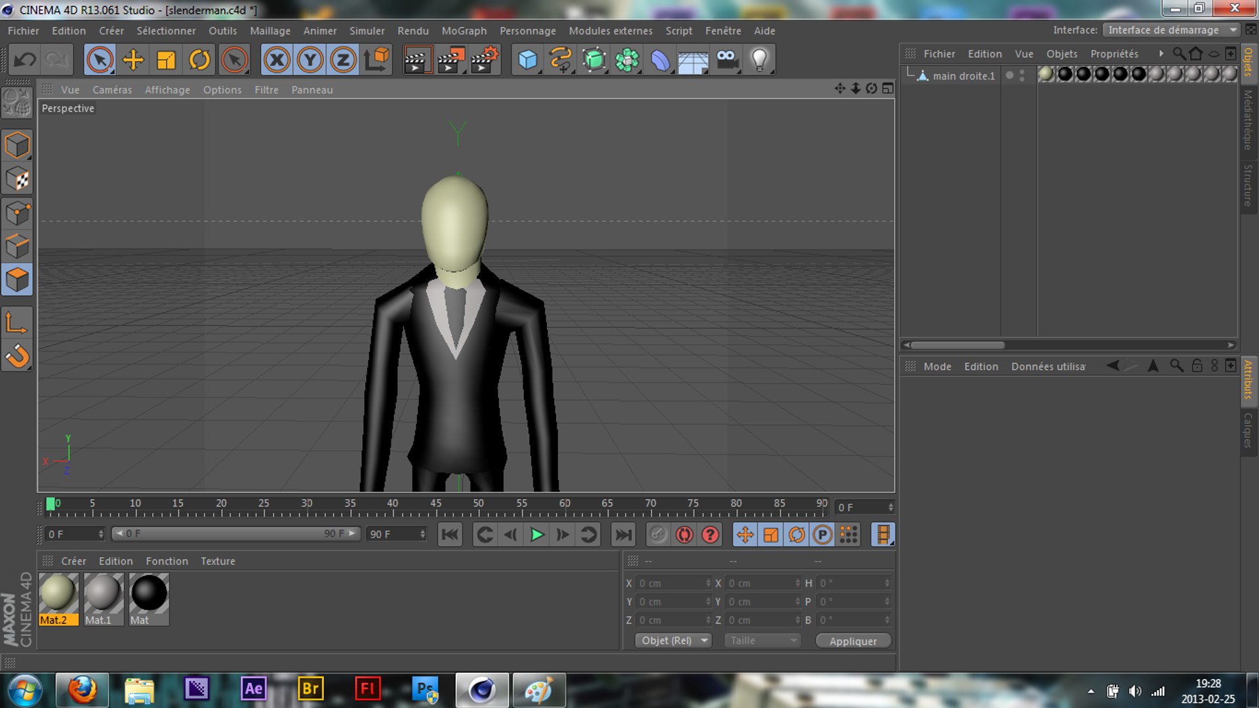This screenshot has width=1259, height=708.
Task: Toggle the coordinate system world/object button
Action: pyautogui.click(x=377, y=60)
